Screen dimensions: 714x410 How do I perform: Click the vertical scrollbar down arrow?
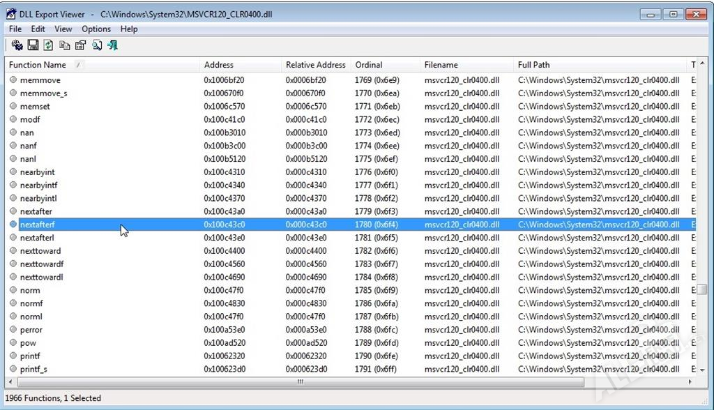[702, 370]
